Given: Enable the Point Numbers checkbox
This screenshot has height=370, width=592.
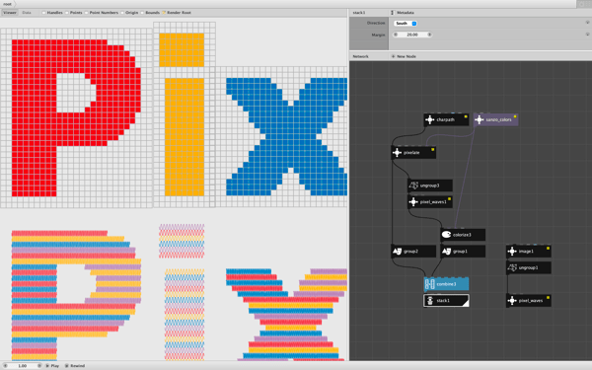Looking at the screenshot, I should [86, 13].
